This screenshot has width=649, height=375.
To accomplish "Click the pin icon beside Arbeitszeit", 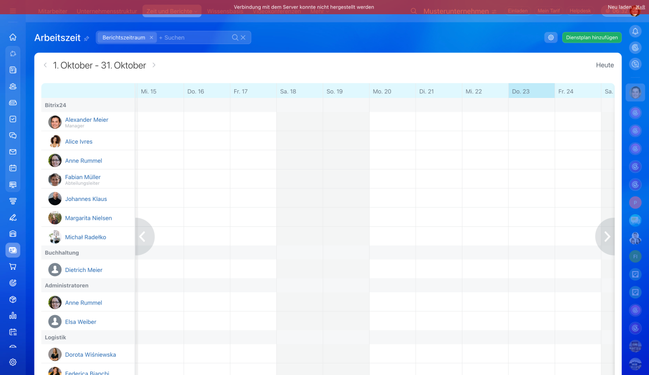I will (87, 39).
